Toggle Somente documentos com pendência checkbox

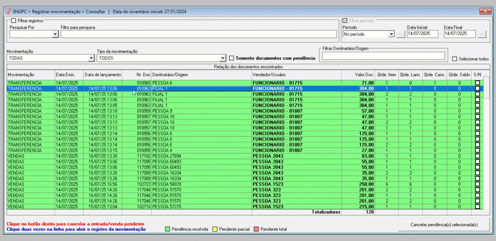231,58
